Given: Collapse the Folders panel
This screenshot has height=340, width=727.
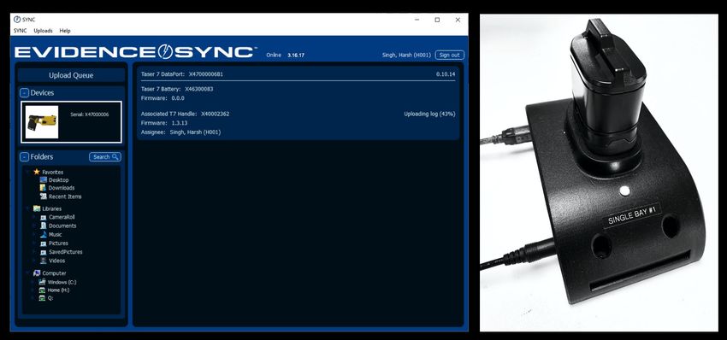Looking at the screenshot, I should (24, 157).
